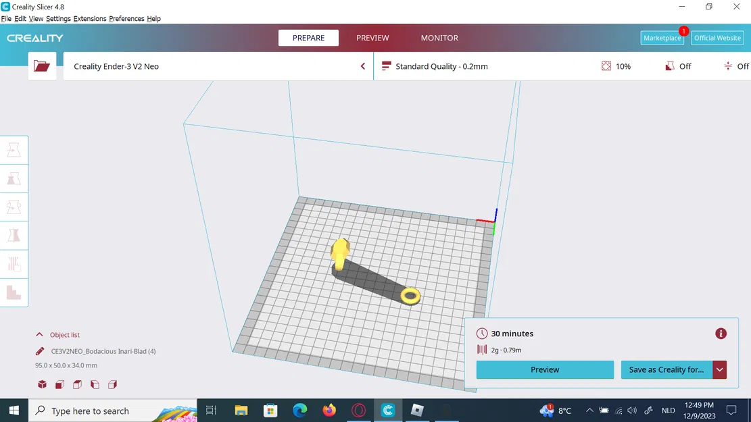The image size is (751, 422).
Task: Switch to left side view cube icon
Action: click(95, 384)
